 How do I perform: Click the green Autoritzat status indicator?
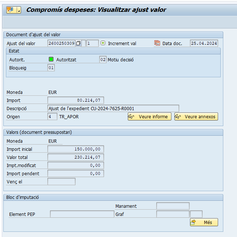point(51,60)
